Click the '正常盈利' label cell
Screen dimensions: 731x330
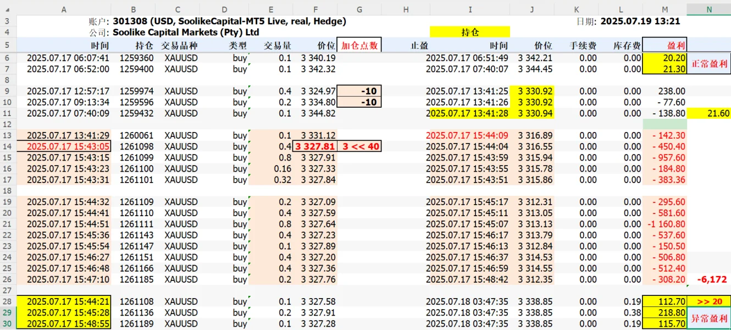point(709,63)
